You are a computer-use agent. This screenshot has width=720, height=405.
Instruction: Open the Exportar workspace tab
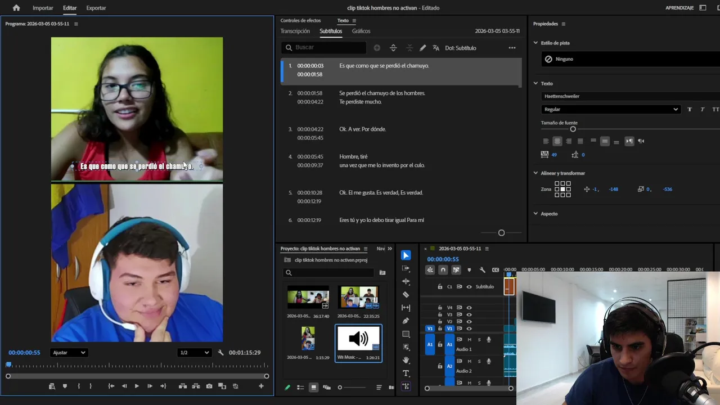pos(96,8)
